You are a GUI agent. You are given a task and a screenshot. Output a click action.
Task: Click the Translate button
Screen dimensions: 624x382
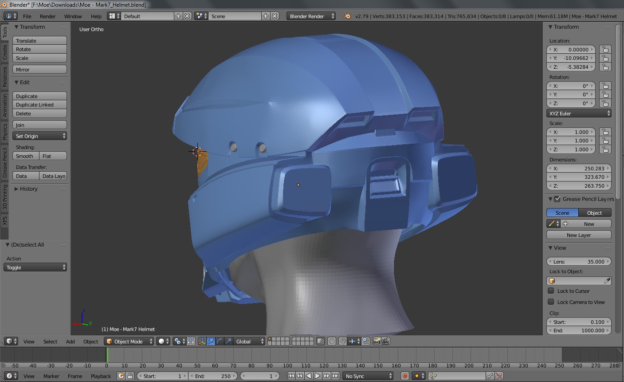[39, 40]
